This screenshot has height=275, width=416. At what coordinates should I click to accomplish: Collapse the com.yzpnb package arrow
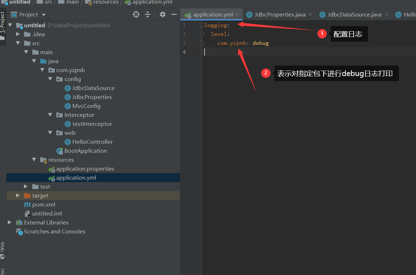point(42,70)
